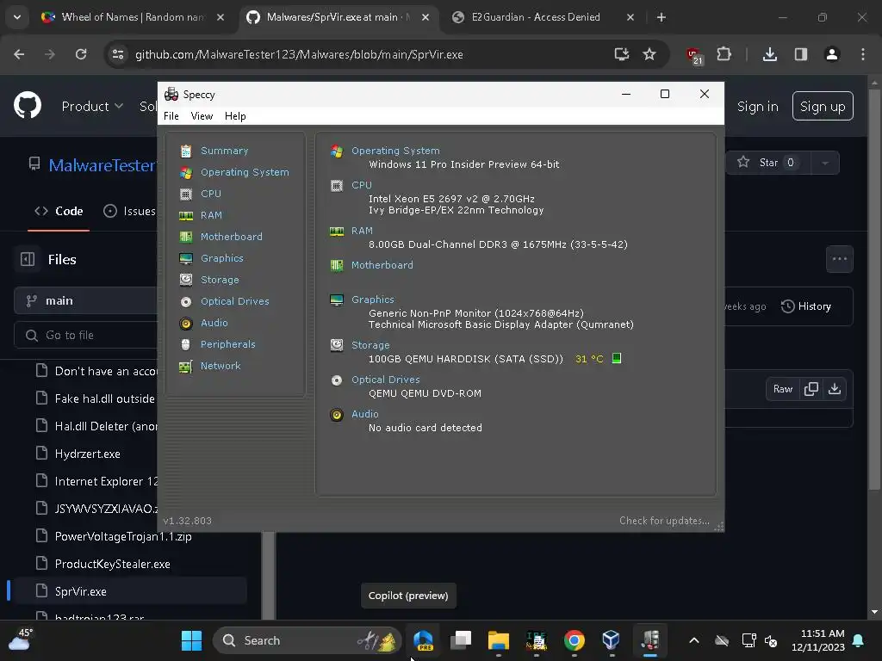
Task: Open Windows Start menu
Action: [191, 640]
